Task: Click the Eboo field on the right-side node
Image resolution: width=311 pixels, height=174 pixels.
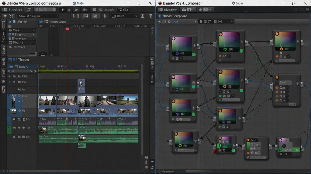Action: [x=285, y=82]
